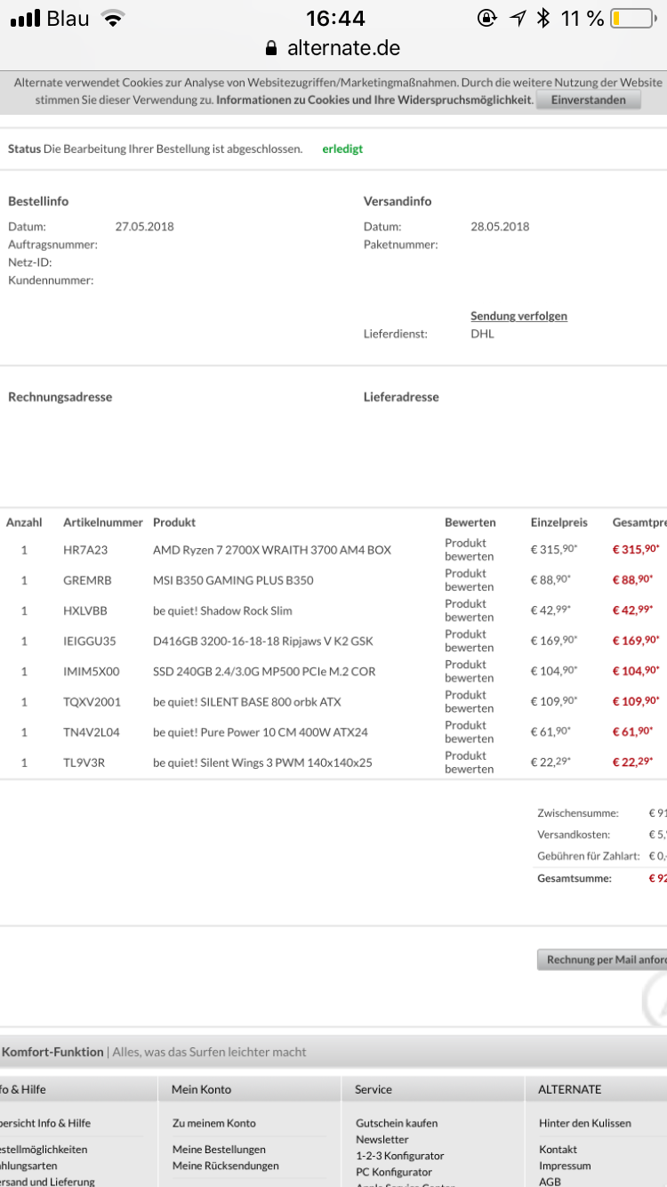Select article number HXLVBB
667x1187 pixels.
point(85,610)
